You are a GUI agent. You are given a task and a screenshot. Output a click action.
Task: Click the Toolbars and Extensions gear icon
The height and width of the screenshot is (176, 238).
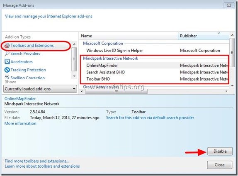tap(7, 45)
